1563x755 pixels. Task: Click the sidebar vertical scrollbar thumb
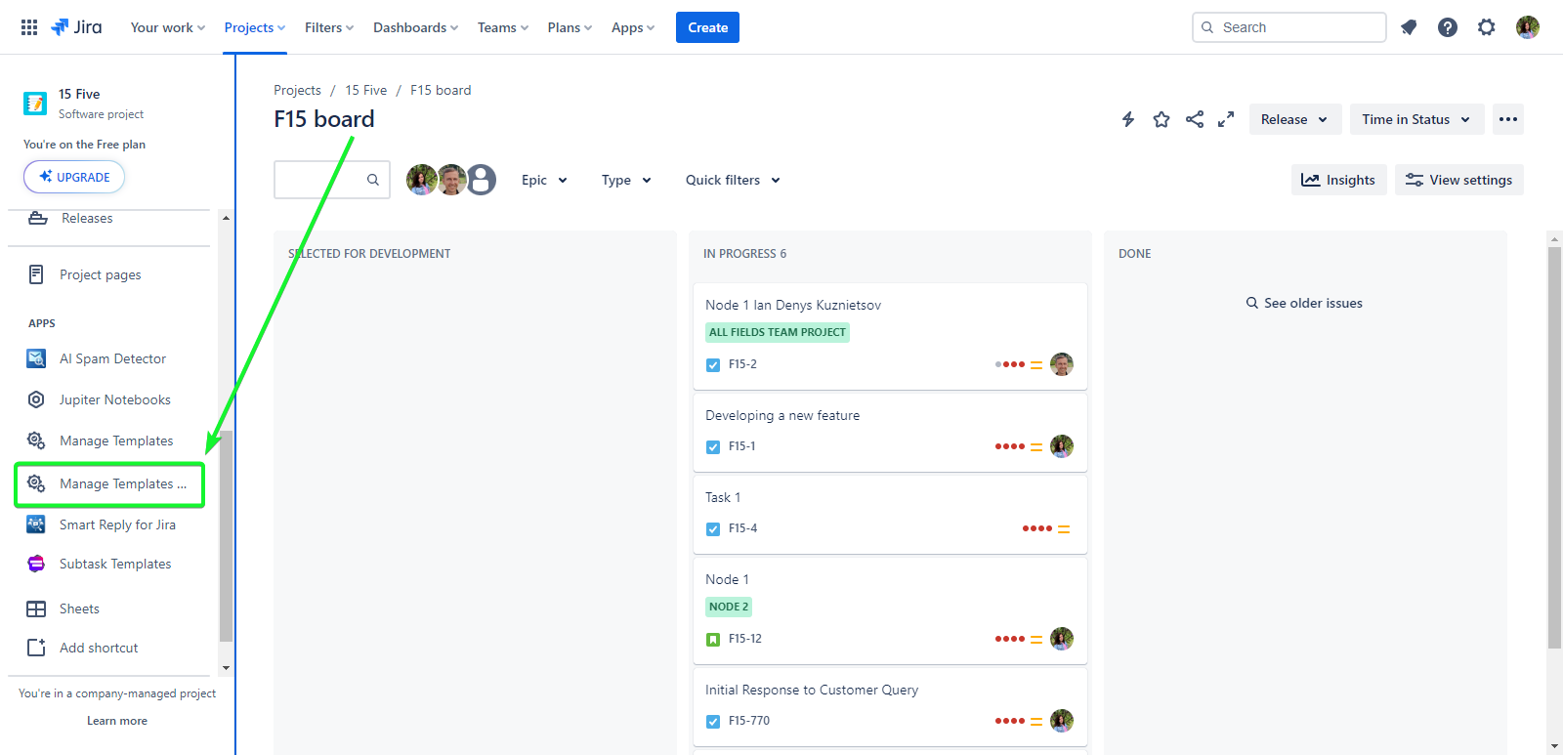(226, 535)
